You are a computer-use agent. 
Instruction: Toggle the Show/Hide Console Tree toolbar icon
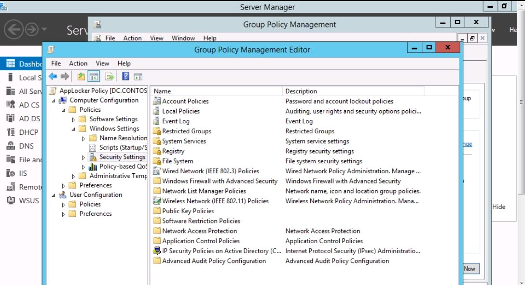tap(94, 77)
